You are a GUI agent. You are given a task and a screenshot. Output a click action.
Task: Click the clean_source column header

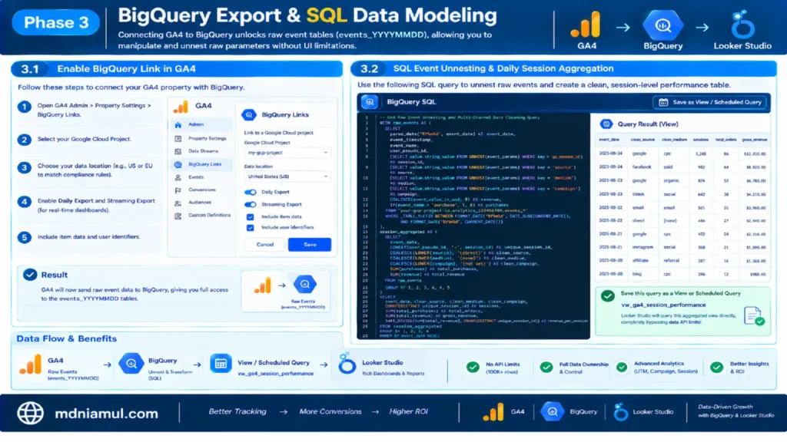click(x=643, y=140)
